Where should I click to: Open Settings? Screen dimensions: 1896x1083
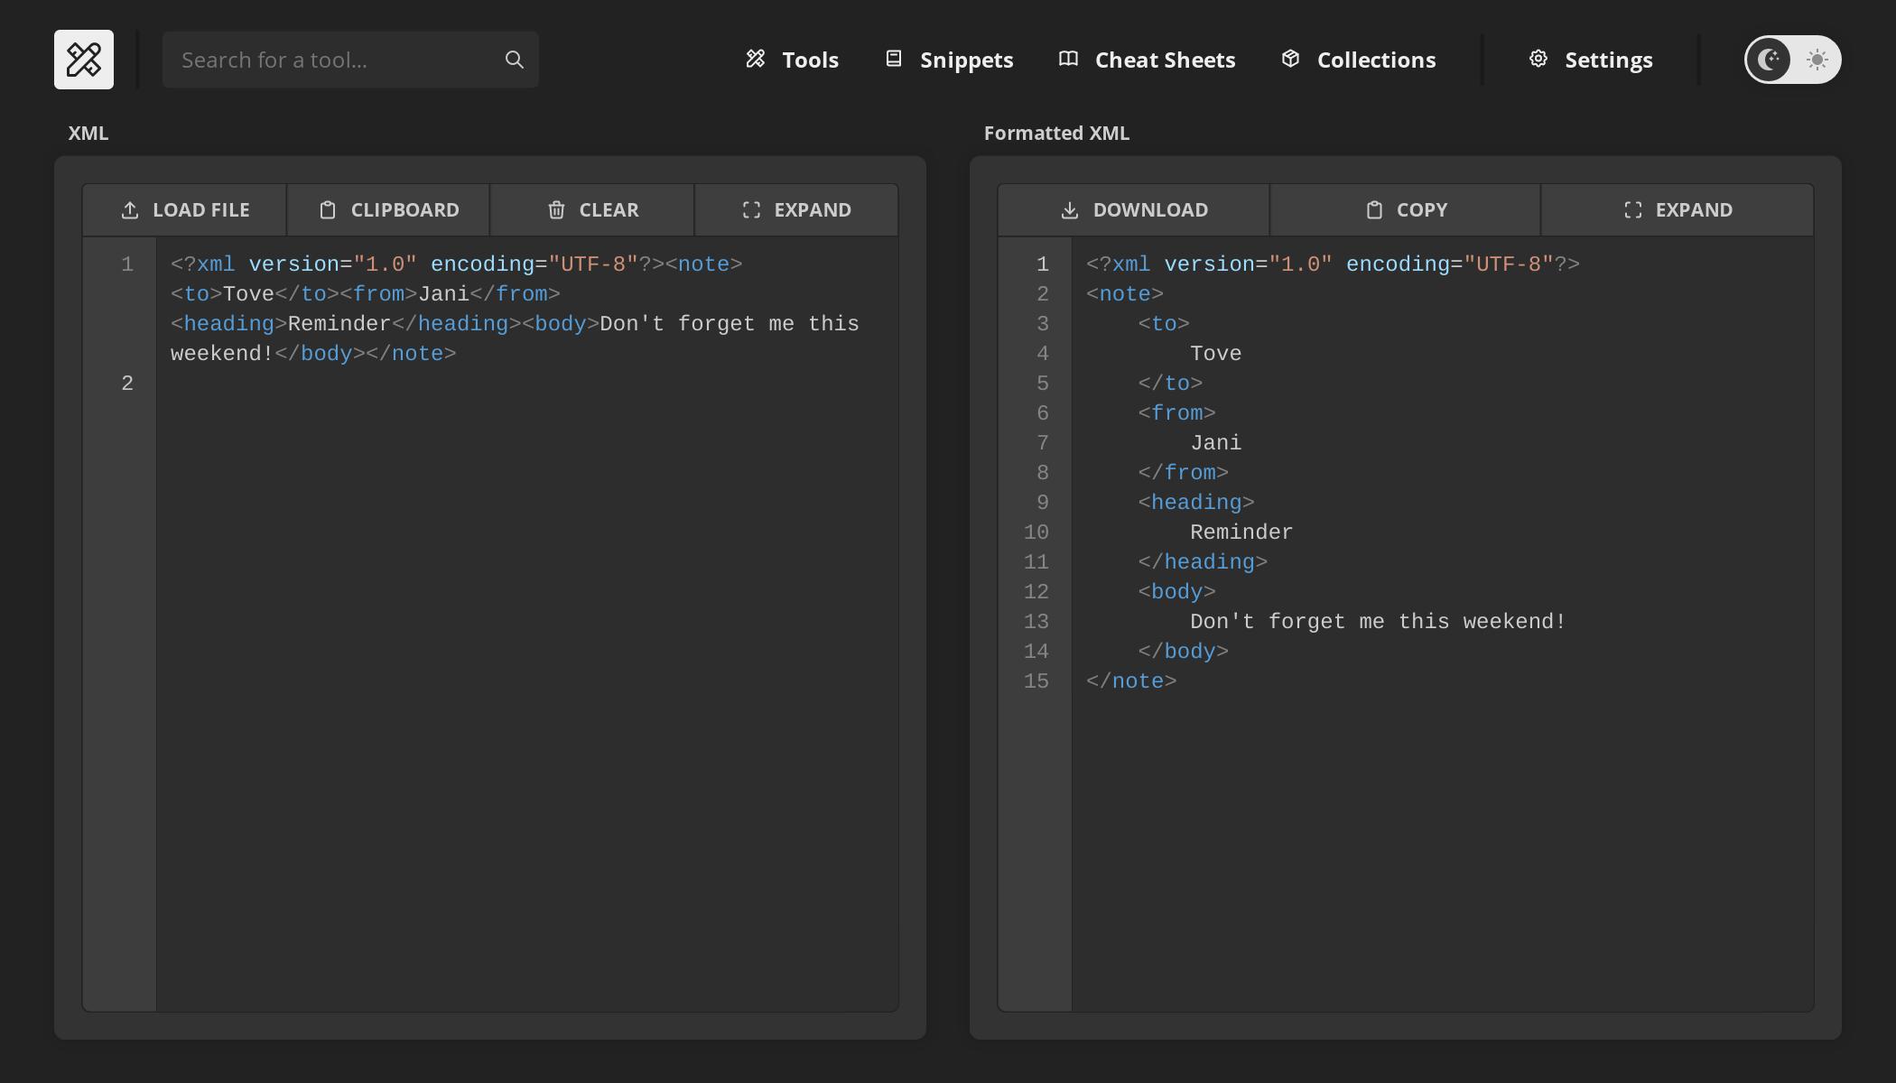1590,60
